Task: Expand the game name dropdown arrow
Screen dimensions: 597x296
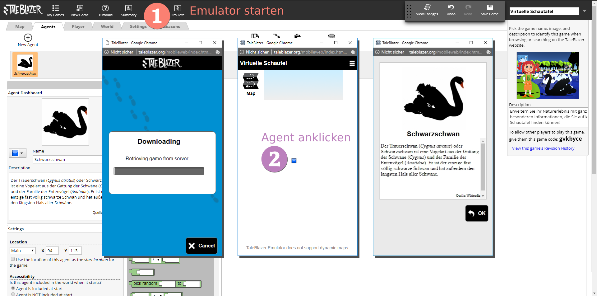Action: [584, 11]
